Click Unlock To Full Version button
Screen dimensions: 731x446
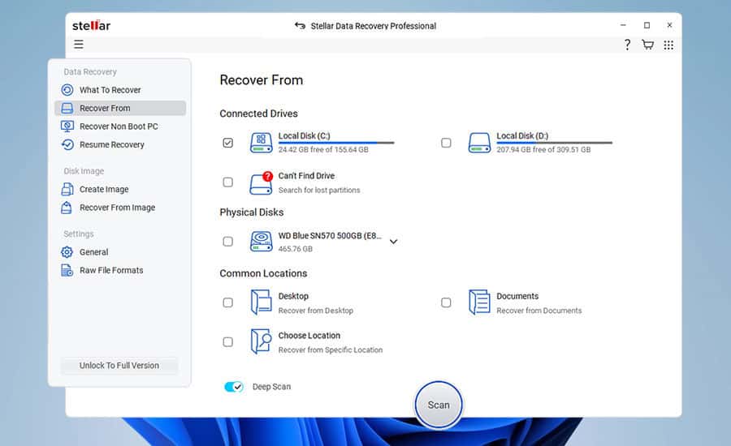[119, 366]
